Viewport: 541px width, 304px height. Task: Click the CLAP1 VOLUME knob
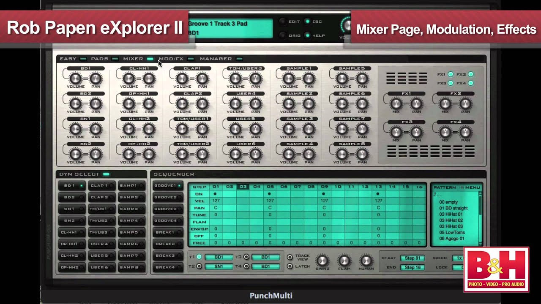[x=182, y=78]
